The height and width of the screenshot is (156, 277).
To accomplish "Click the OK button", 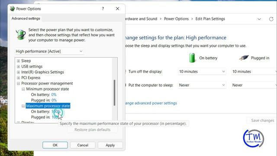I will 55,145.
